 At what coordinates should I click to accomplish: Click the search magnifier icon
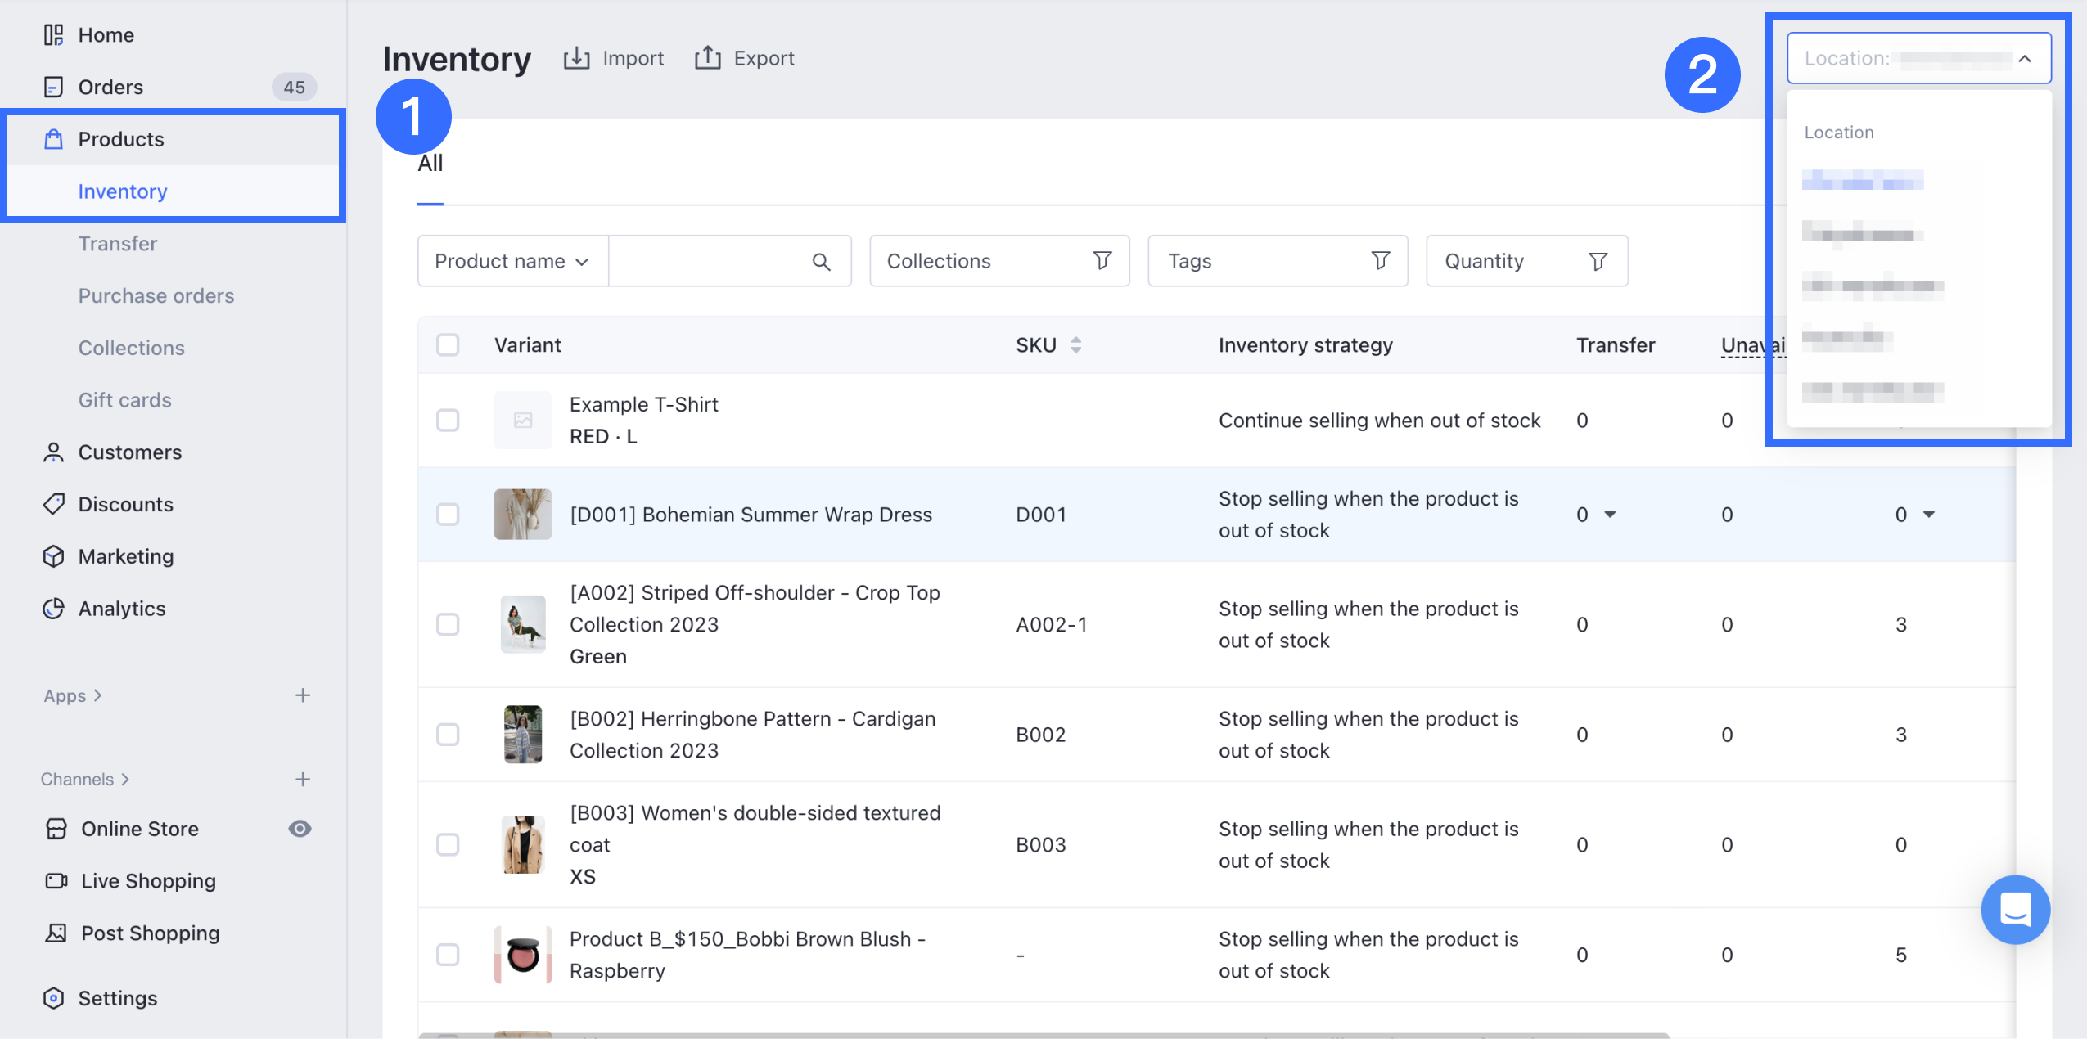click(x=821, y=262)
